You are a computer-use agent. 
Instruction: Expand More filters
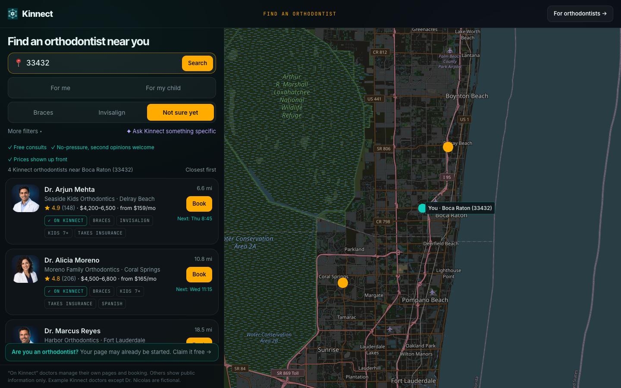(25, 131)
